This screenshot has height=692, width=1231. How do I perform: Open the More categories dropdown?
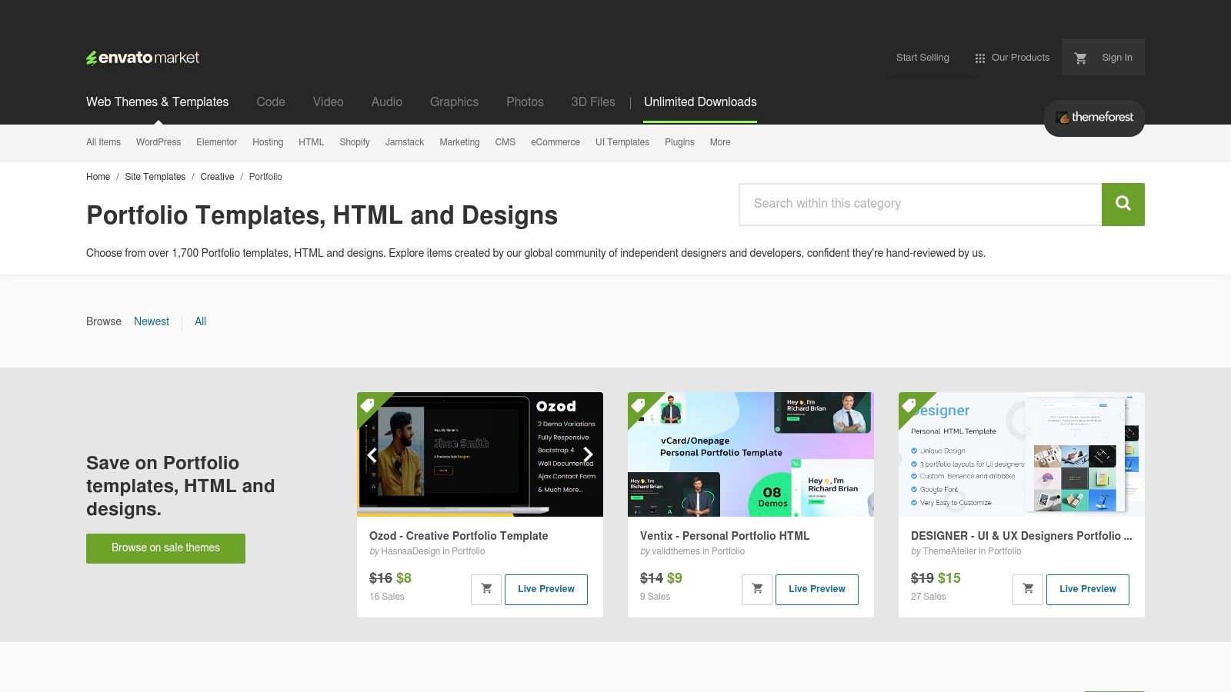[x=719, y=142]
